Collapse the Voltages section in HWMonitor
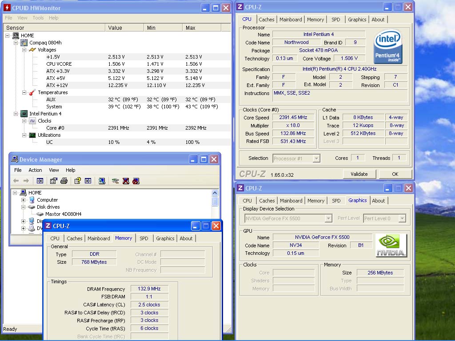The image size is (455, 341). (24, 50)
